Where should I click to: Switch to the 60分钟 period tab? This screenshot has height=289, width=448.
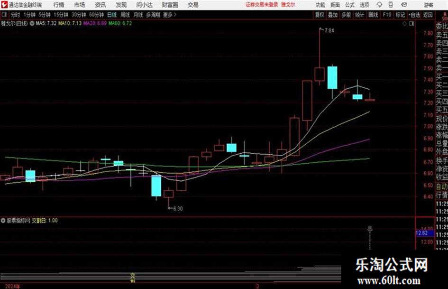click(x=97, y=15)
